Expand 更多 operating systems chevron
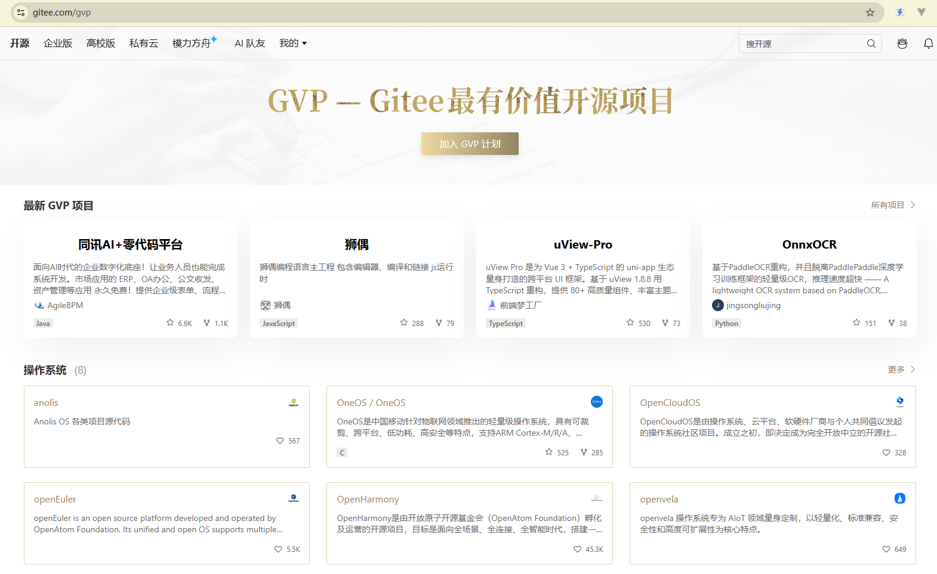The height and width of the screenshot is (574, 937). pyautogui.click(x=913, y=370)
